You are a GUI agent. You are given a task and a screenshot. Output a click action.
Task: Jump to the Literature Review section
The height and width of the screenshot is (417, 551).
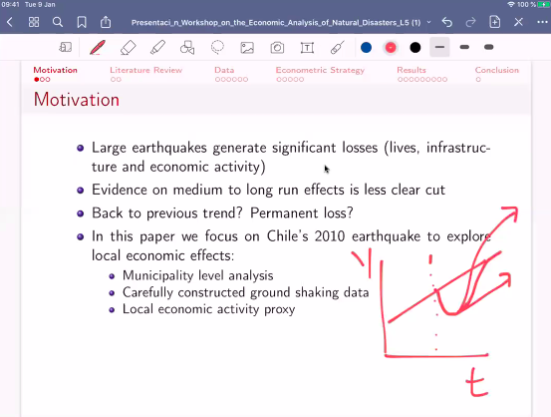[145, 70]
